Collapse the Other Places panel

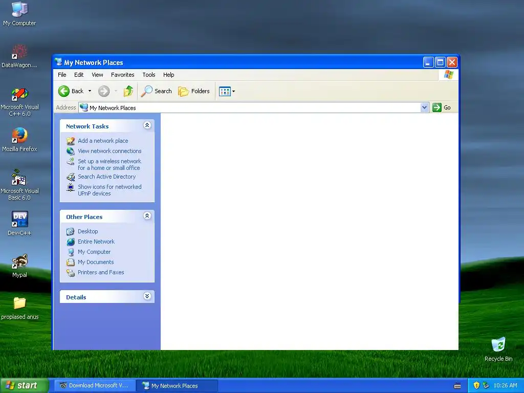[x=147, y=216]
